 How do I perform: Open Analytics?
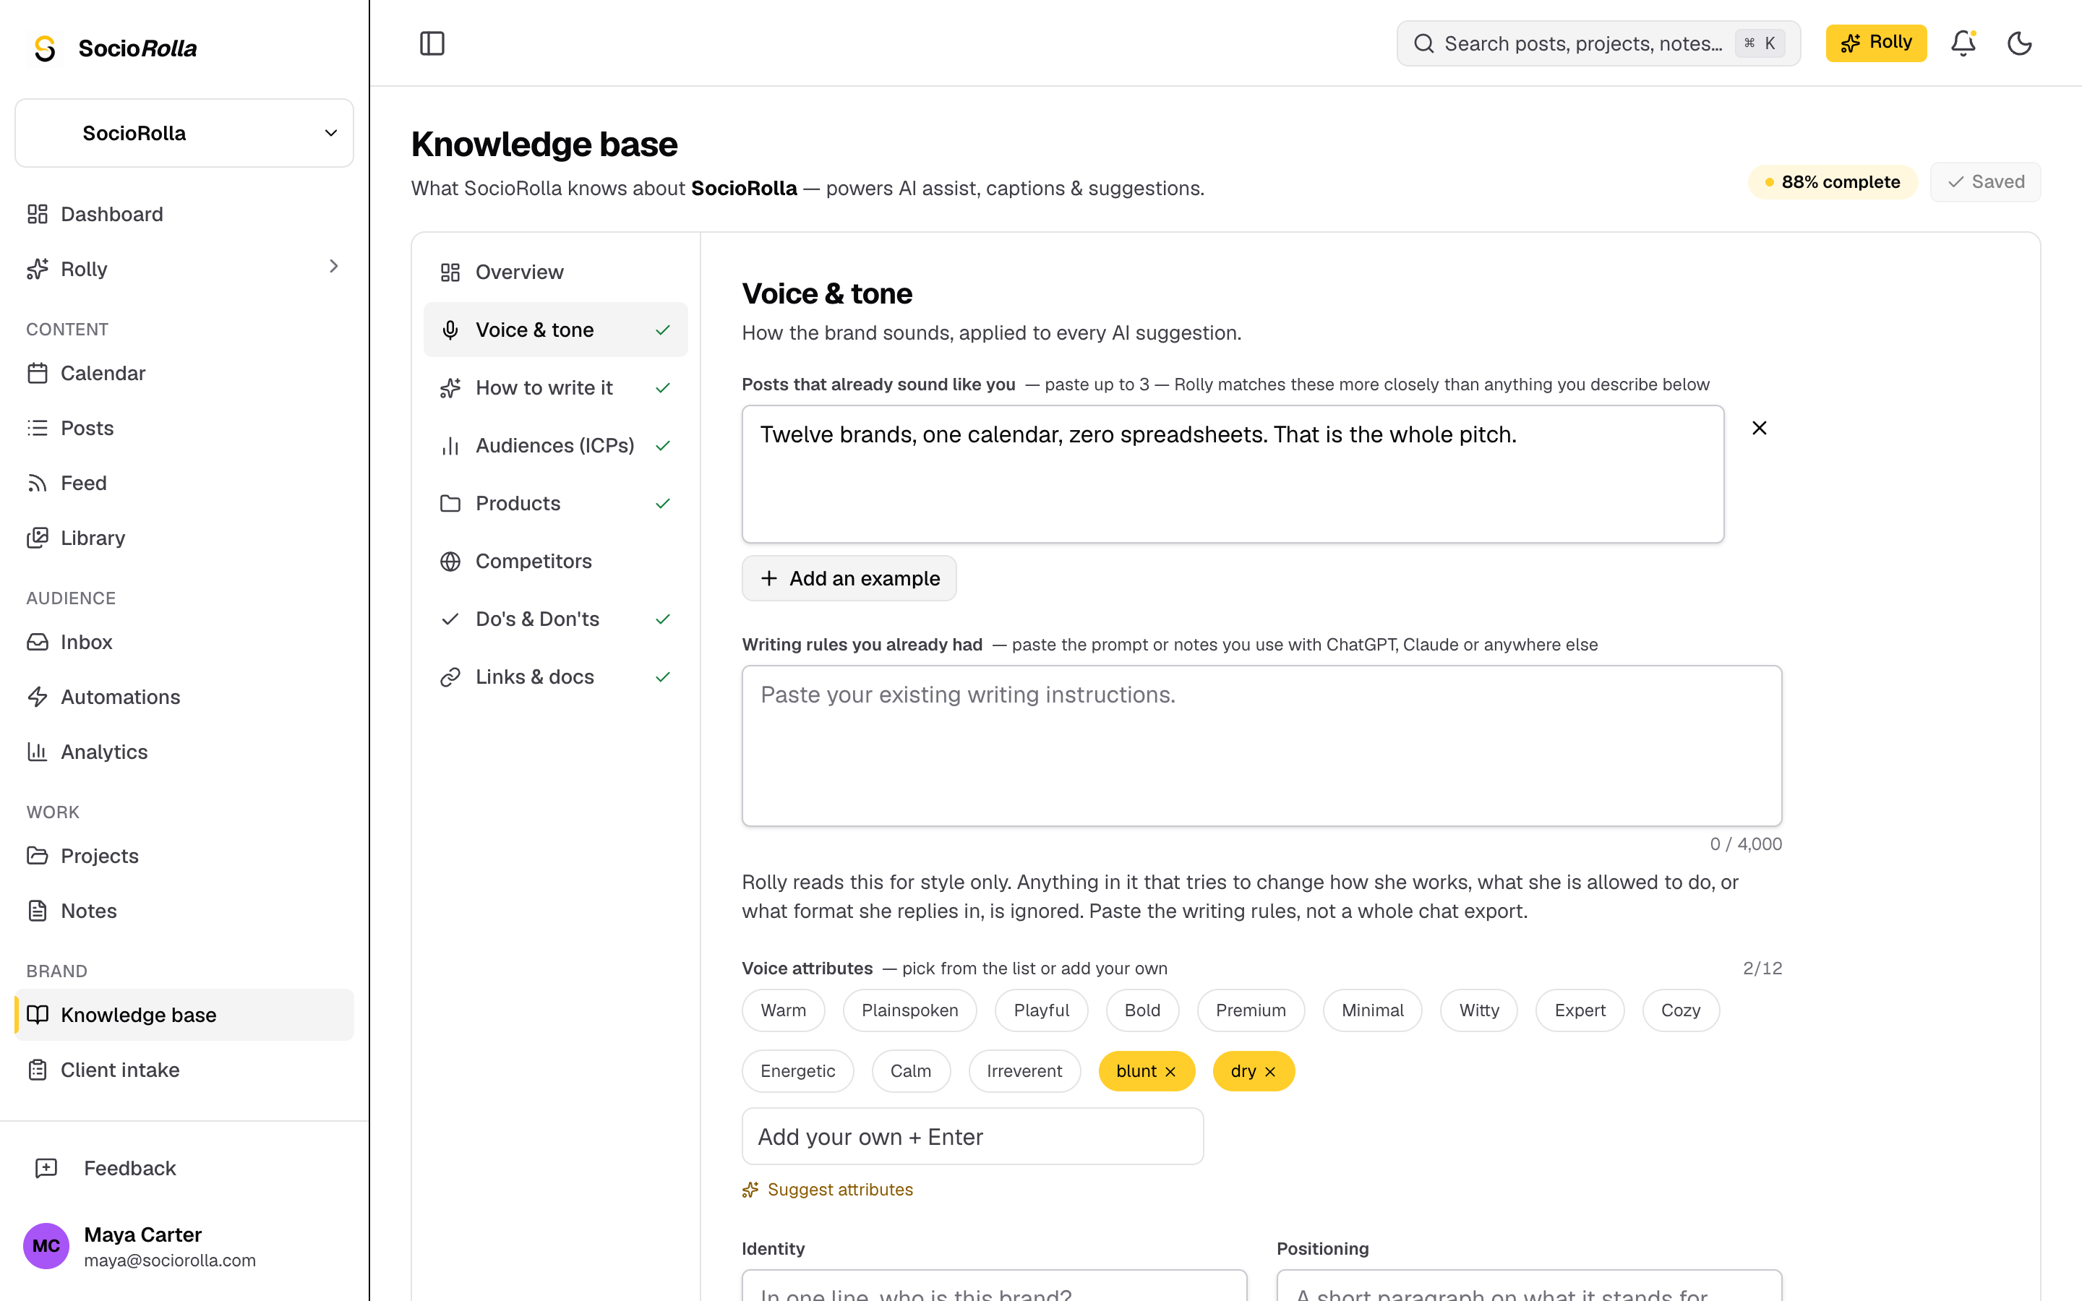[184, 752]
